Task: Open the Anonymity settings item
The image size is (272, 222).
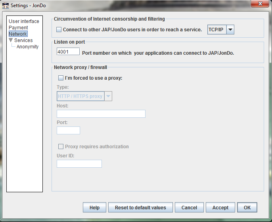Action: [x=27, y=47]
